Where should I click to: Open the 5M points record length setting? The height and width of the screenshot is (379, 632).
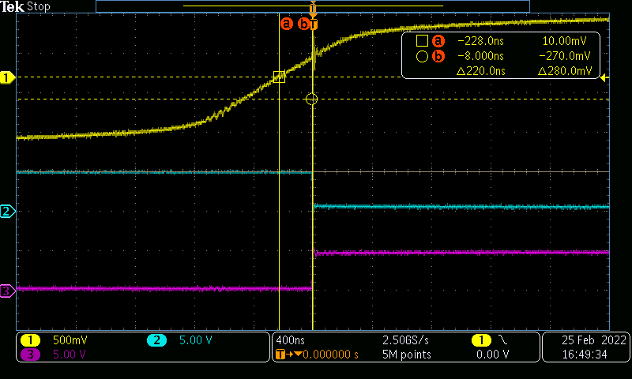pos(406,355)
